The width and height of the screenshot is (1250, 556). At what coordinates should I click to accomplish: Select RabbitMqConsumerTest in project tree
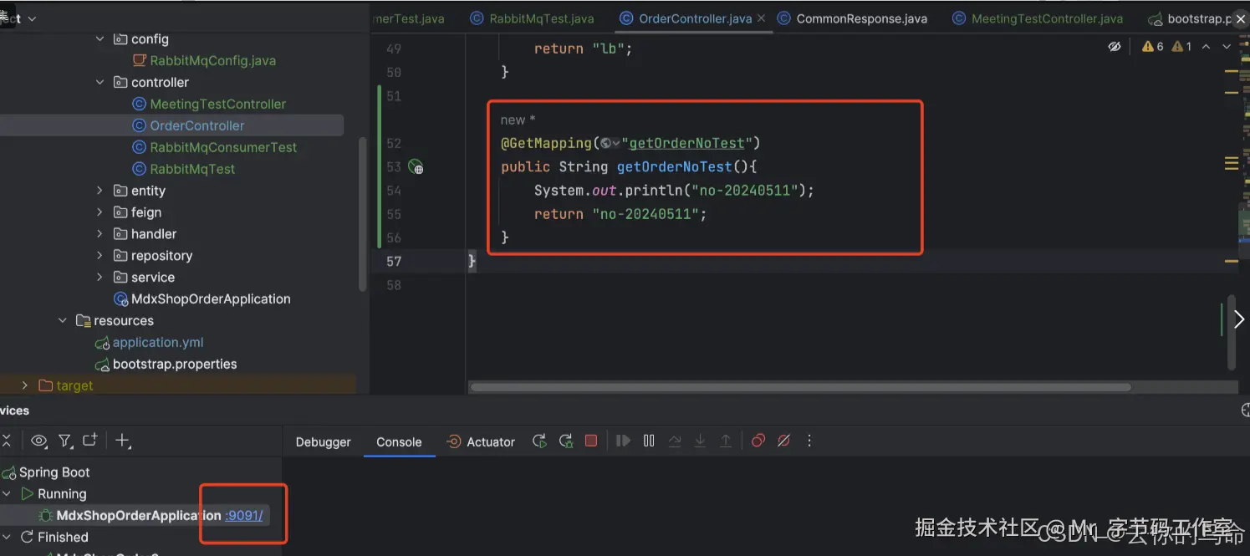[215, 147]
